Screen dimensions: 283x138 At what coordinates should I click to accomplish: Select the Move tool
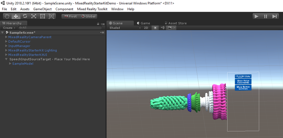pos(16,16)
